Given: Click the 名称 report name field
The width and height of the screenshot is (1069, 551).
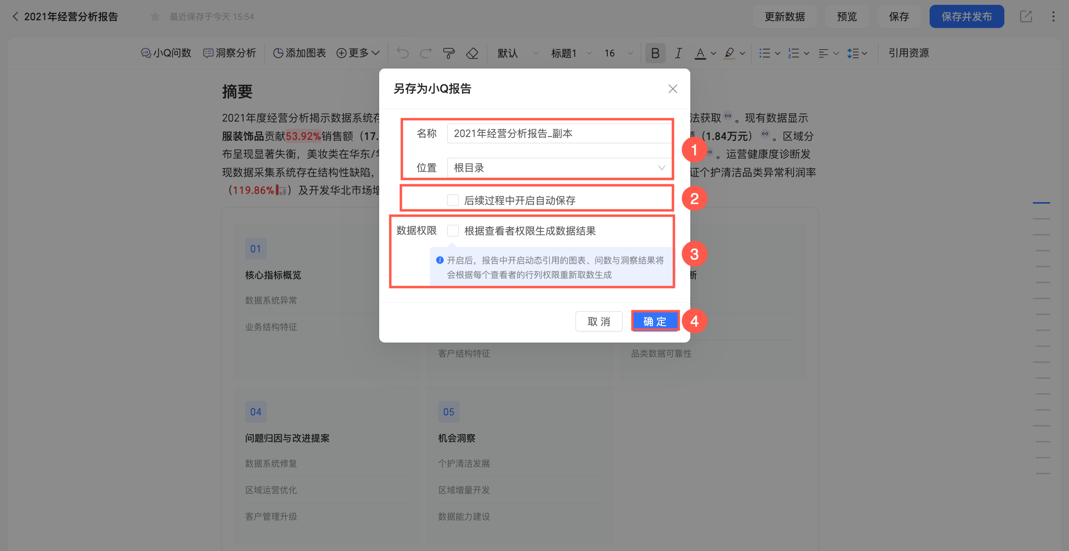Looking at the screenshot, I should (x=560, y=134).
